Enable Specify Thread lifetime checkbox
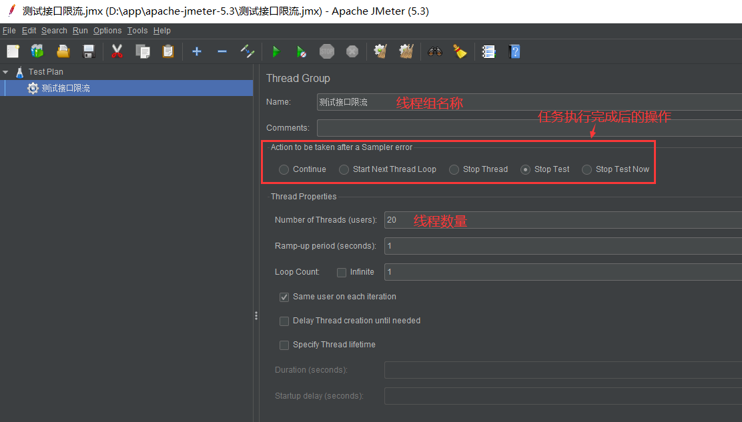Viewport: 742px width, 422px height. (x=284, y=345)
